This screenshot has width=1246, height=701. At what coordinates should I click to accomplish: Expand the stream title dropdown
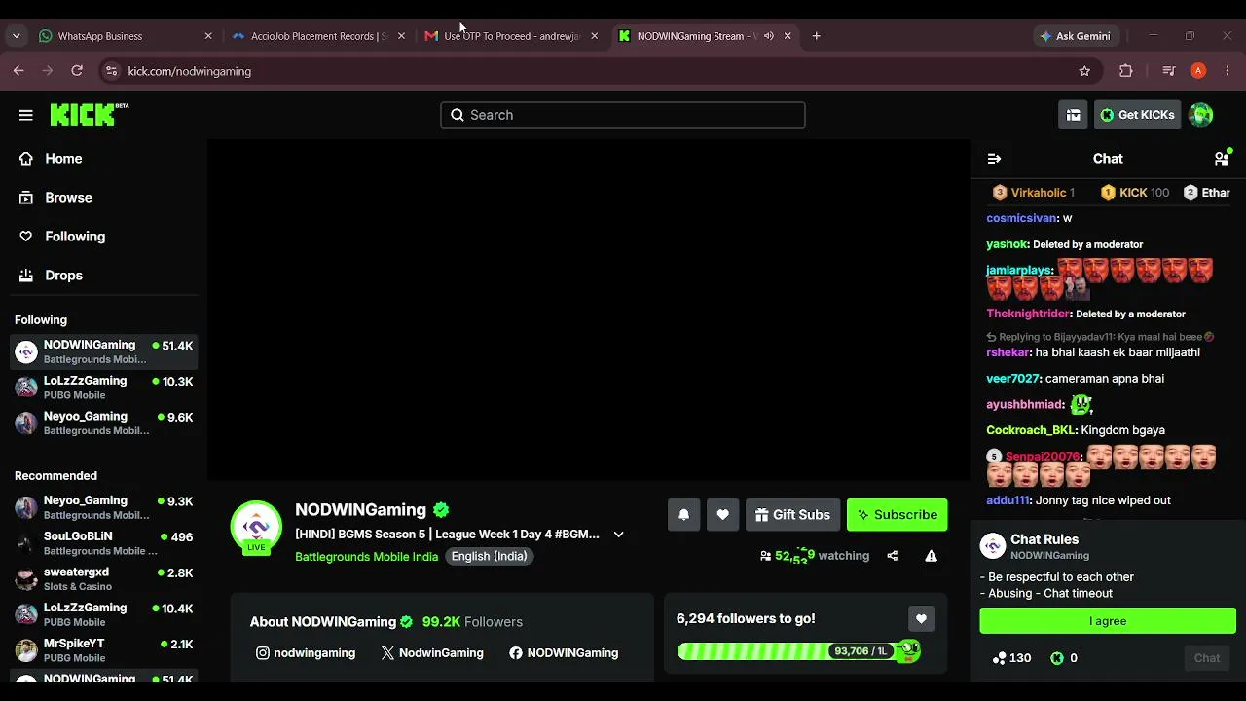(618, 535)
